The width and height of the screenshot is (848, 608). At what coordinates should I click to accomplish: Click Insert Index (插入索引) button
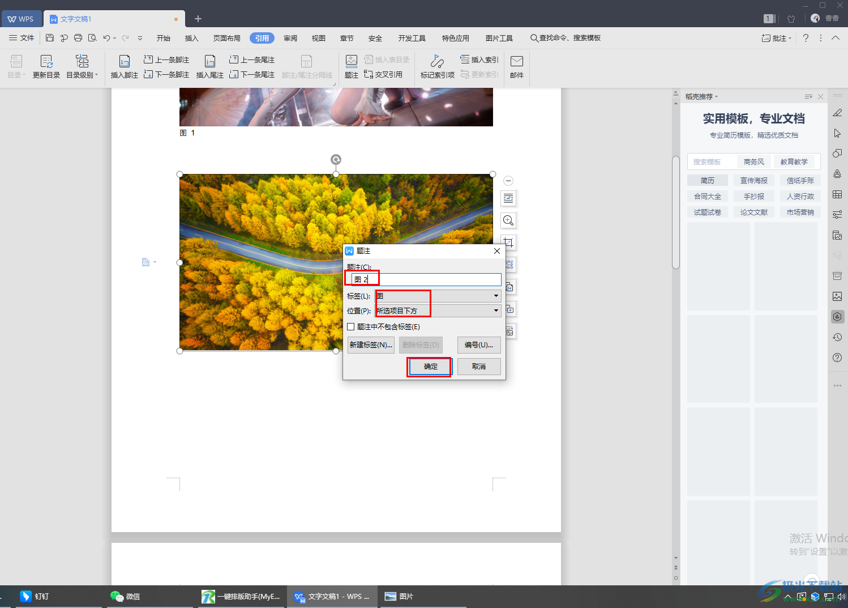tap(479, 59)
